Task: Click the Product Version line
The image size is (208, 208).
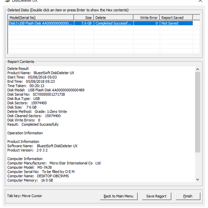Action: (28, 150)
